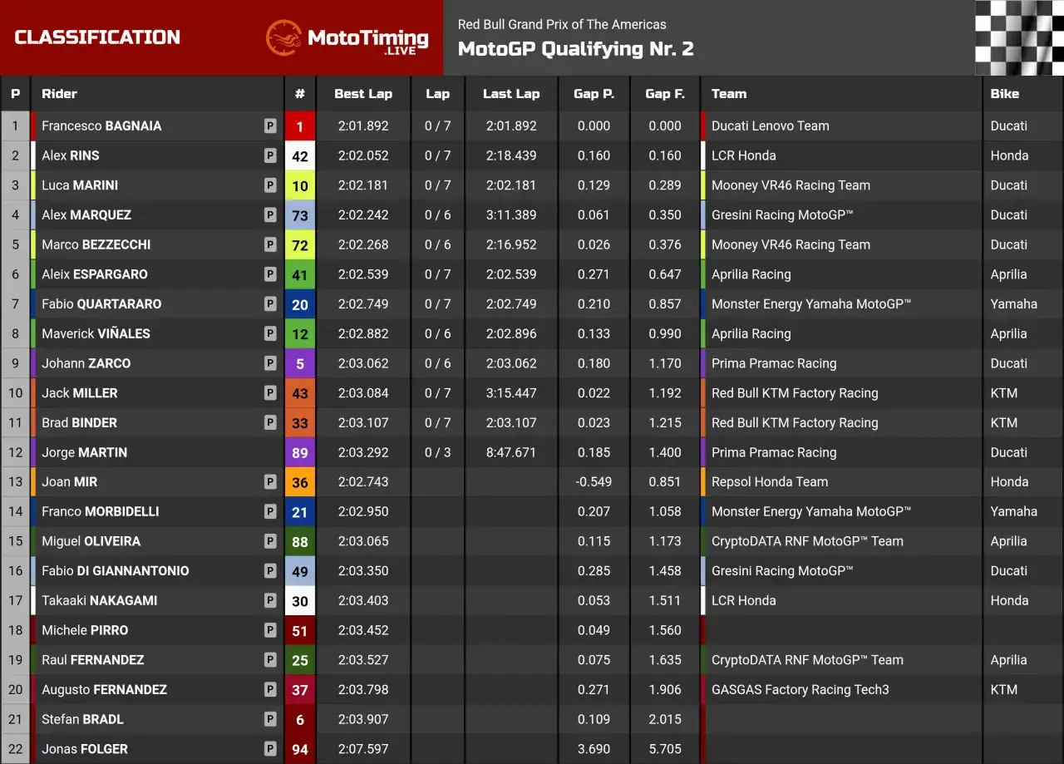This screenshot has width=1064, height=764.
Task: Click the P badge beside Johann ZARCO
Action: click(270, 363)
